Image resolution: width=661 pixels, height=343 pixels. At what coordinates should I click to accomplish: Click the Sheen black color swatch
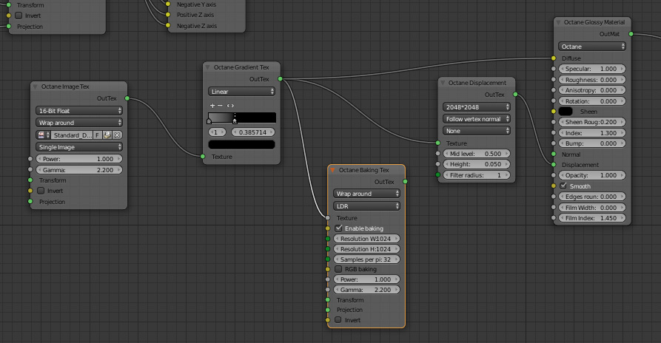566,112
